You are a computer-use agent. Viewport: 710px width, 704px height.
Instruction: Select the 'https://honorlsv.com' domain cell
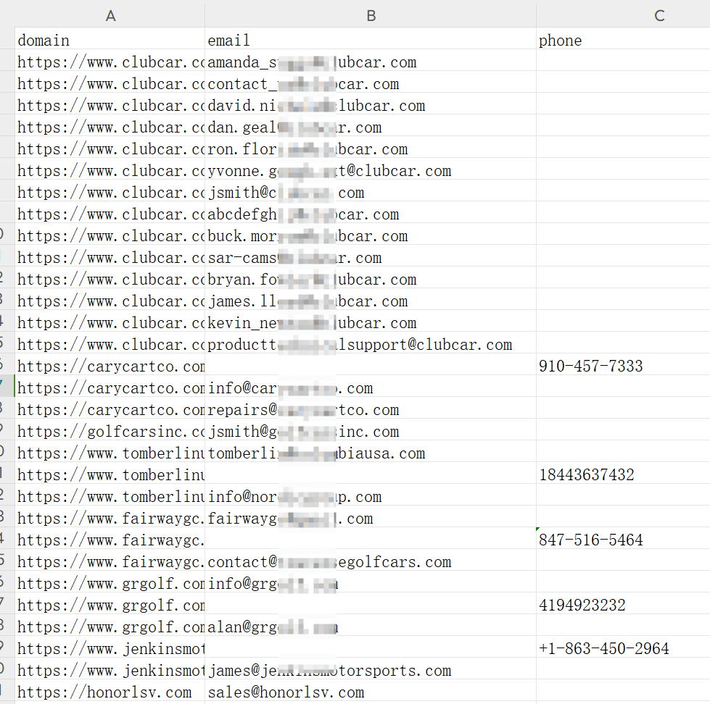coord(110,692)
